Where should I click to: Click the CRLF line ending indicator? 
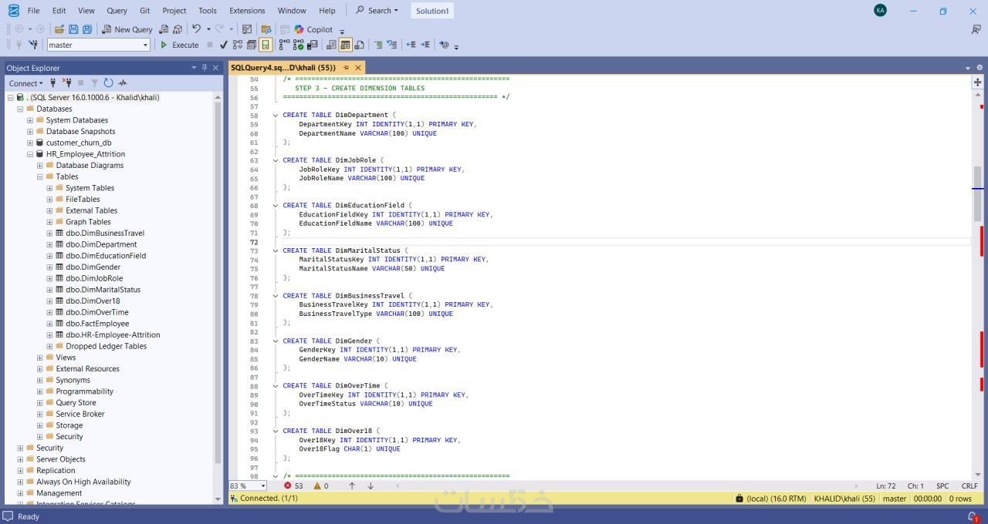(969, 486)
